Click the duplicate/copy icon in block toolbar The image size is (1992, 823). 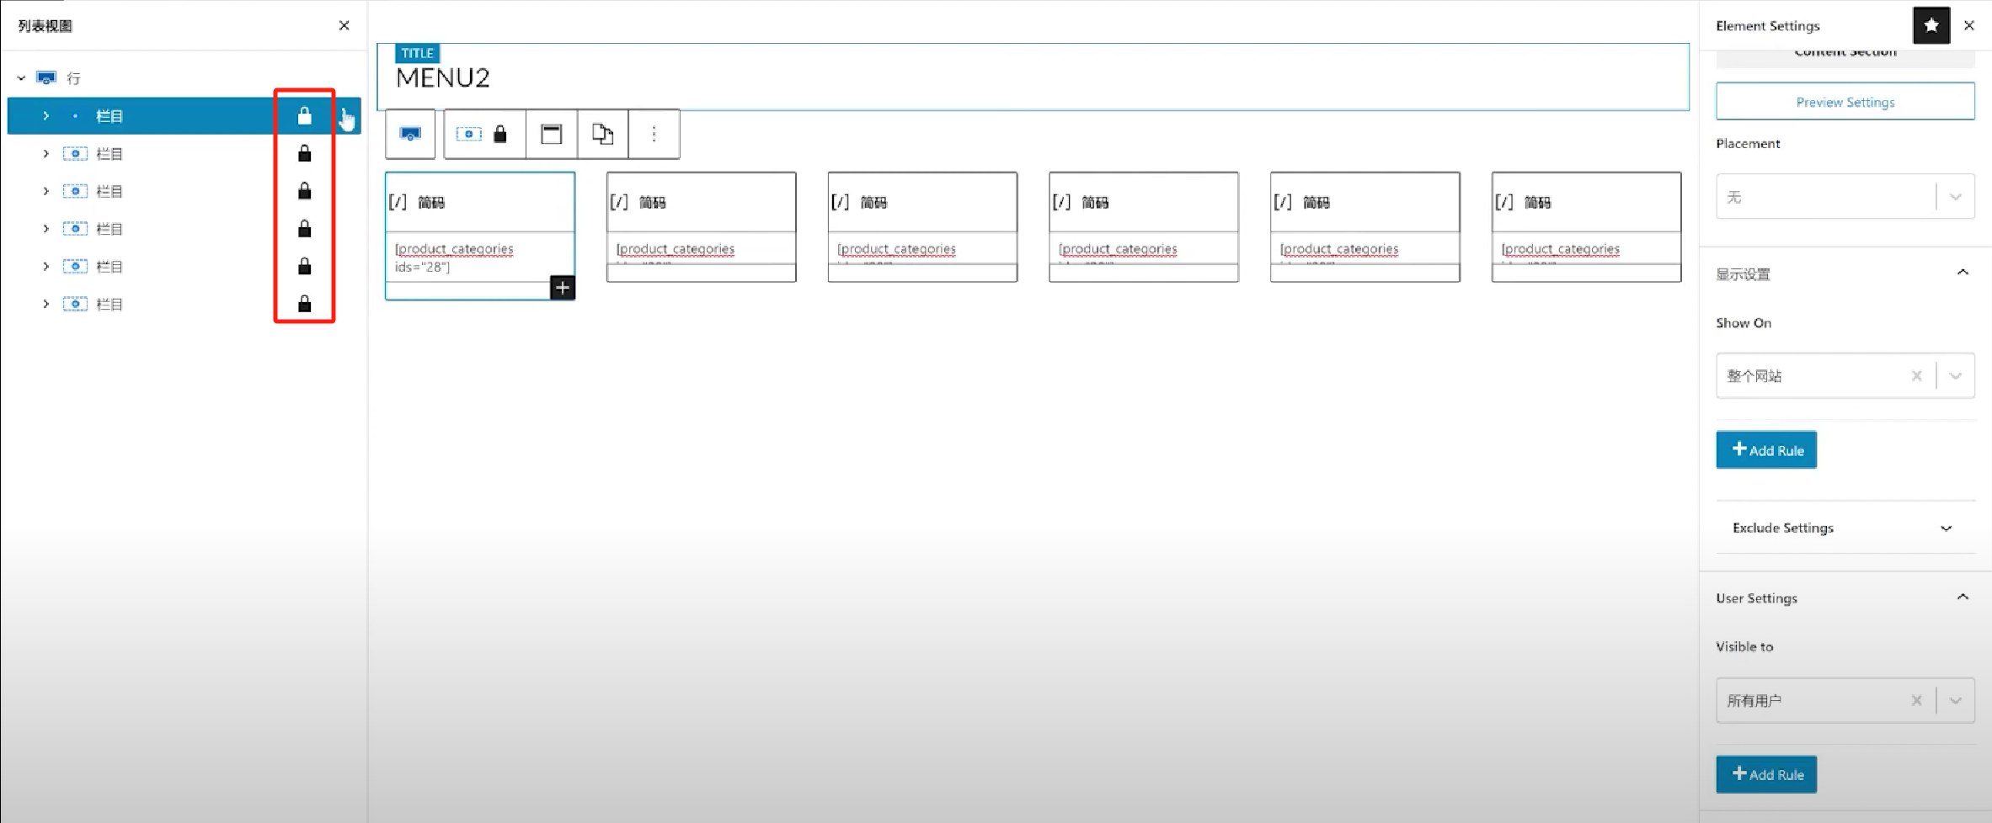(602, 134)
